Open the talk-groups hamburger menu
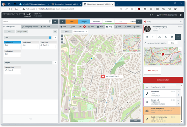 [x=55, y=31]
